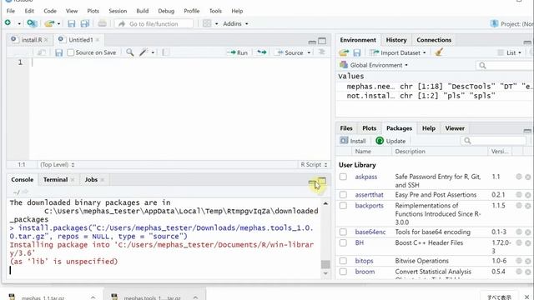Check the backports package checkbox
Image resolution: width=534 pixels, height=300 pixels.
[343, 206]
